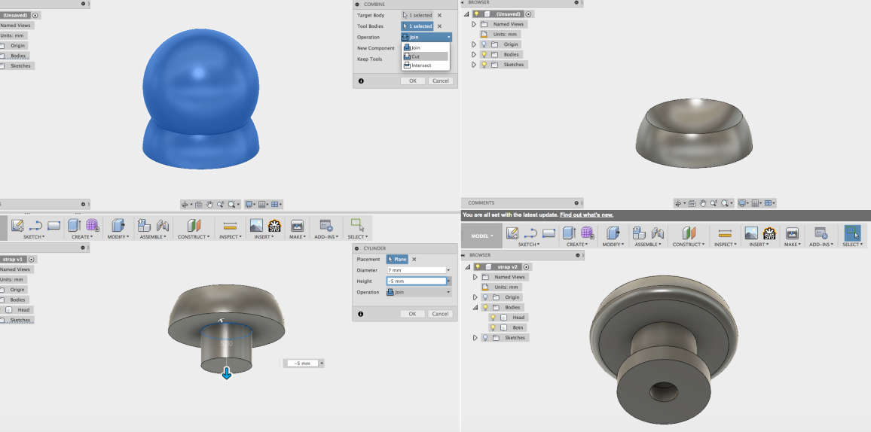Toggle Origin lightbulb in bowl window browser
The height and width of the screenshot is (432, 871).
(x=484, y=44)
